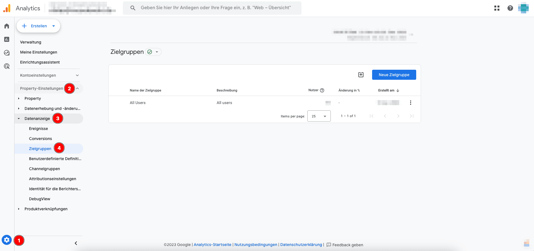Open the Datenschutzerklärung link
Screen dimensions: 534x251
tap(301, 245)
